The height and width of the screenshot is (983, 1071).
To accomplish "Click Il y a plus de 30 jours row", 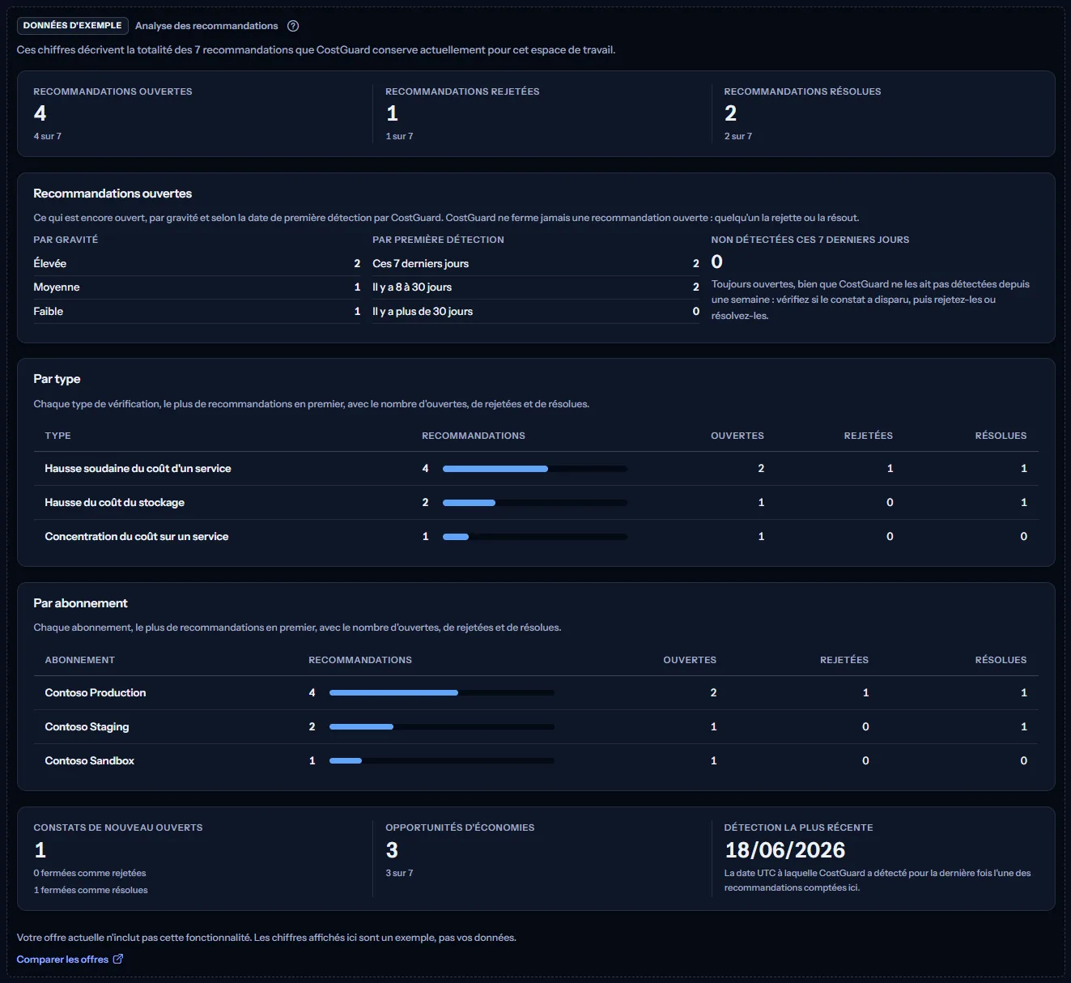I will 536,312.
